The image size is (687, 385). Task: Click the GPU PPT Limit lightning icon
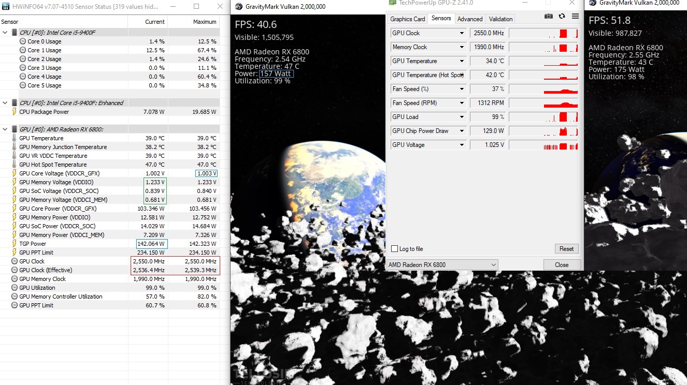coord(14,253)
